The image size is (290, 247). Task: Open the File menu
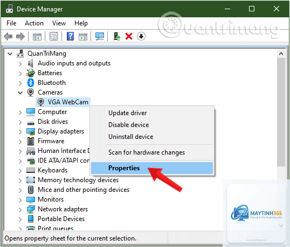click(11, 23)
